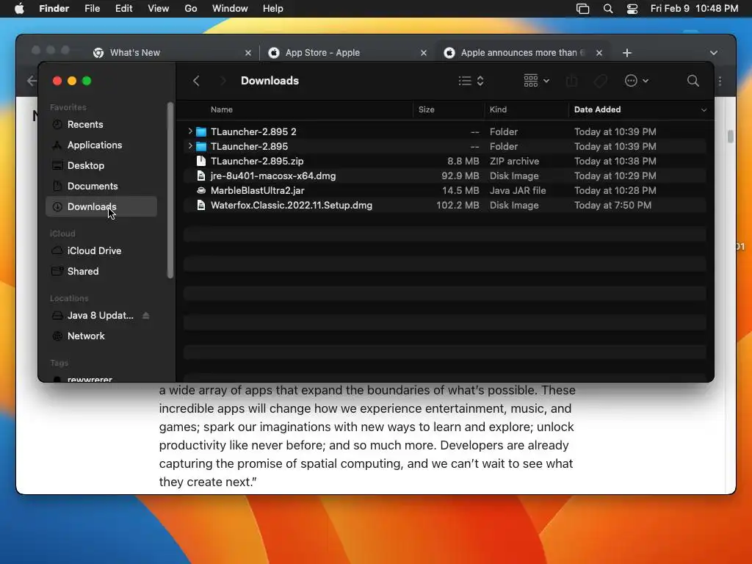Screen dimensions: 752x564
Task: Open Chrome tab search dropdown
Action: point(714,53)
